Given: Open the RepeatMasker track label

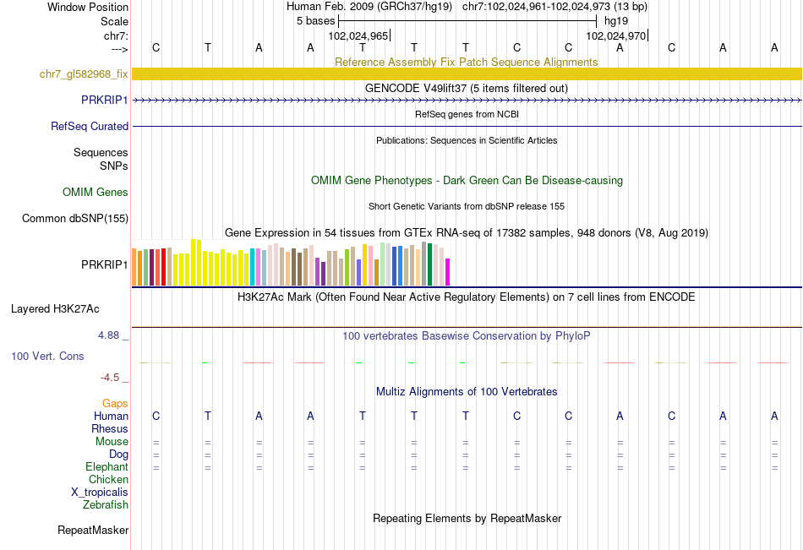Looking at the screenshot, I should coord(93,530).
